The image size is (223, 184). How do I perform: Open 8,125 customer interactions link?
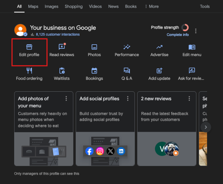click(58, 35)
